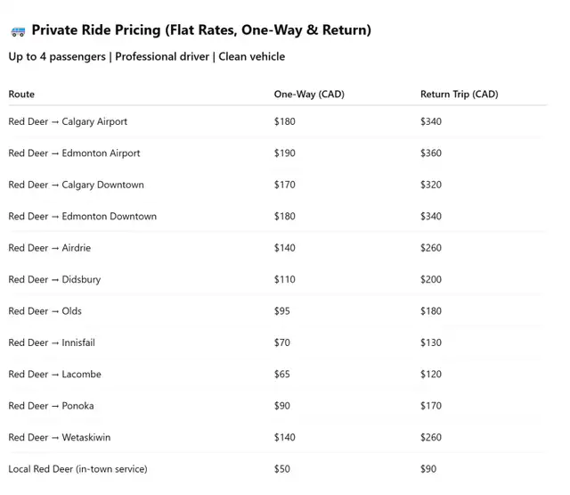Click the Red Deer to Edmonton Airport route
The height and width of the screenshot is (495, 570).
tap(74, 153)
